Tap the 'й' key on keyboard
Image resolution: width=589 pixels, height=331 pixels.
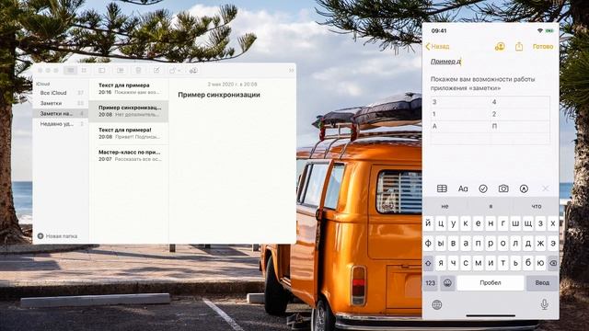428,223
